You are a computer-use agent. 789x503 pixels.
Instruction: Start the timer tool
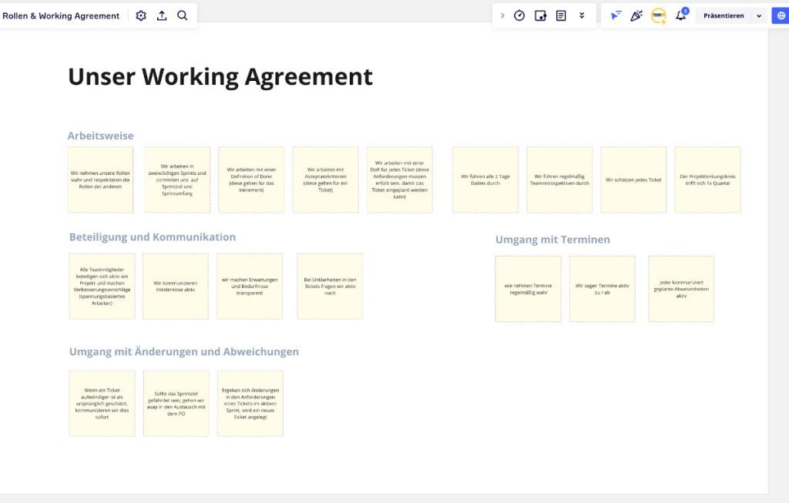pyautogui.click(x=519, y=15)
